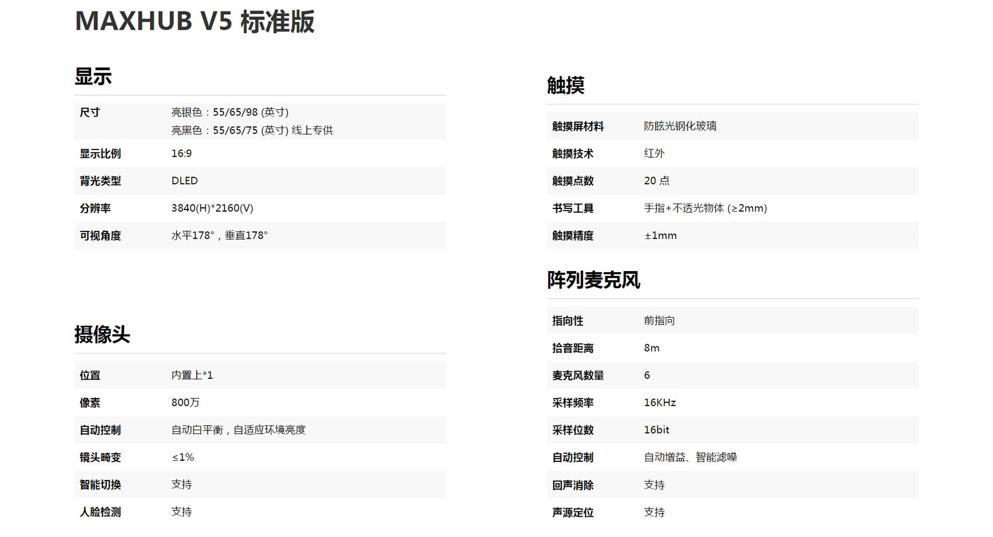Click the 像素 label
The width and height of the screenshot is (993, 537).
pos(90,402)
